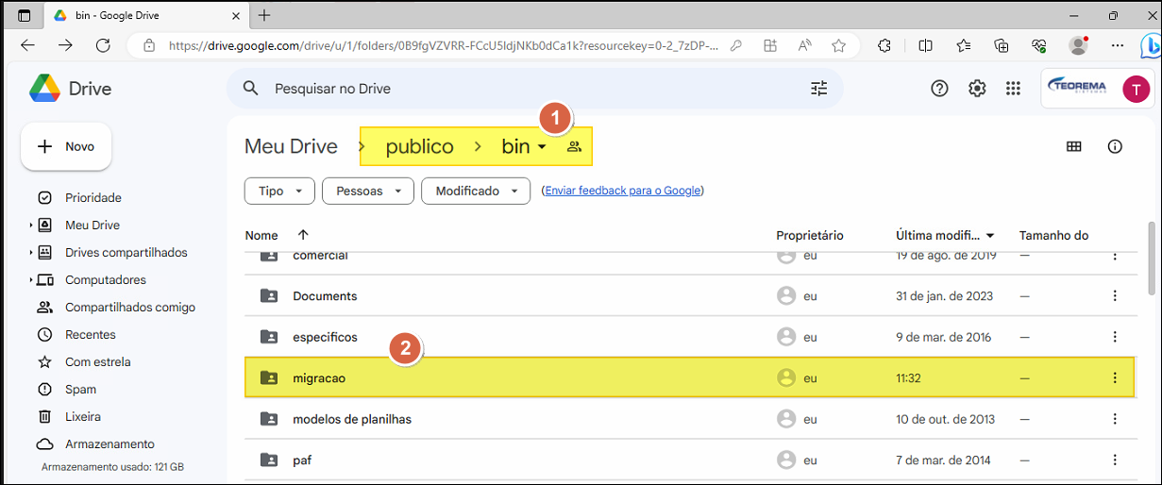
Task: Open more actions for especificos row
Action: pyautogui.click(x=1115, y=337)
